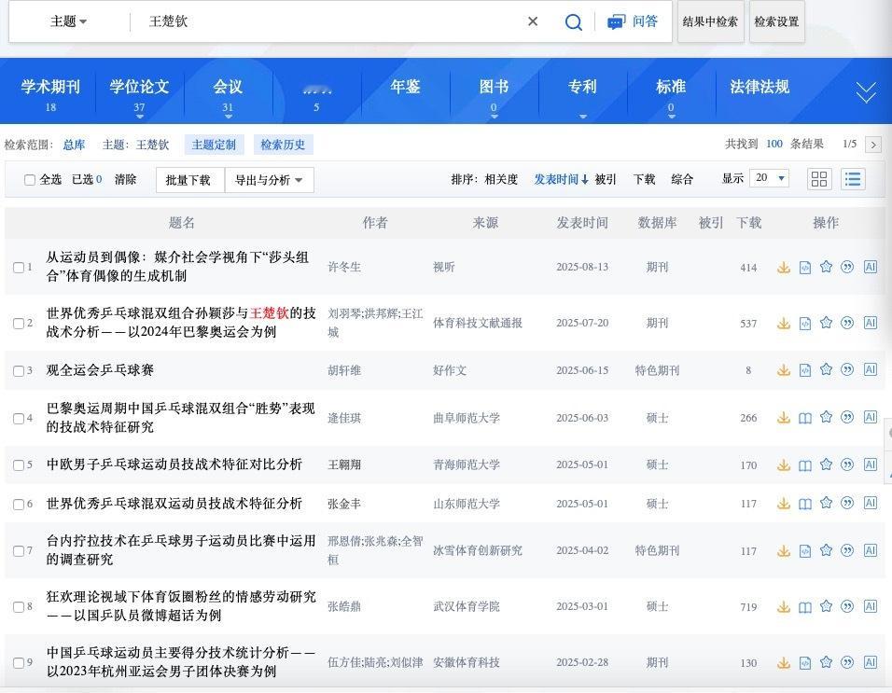Image resolution: width=892 pixels, height=693 pixels.
Task: Click AI icon for row 3
Action: (x=870, y=369)
